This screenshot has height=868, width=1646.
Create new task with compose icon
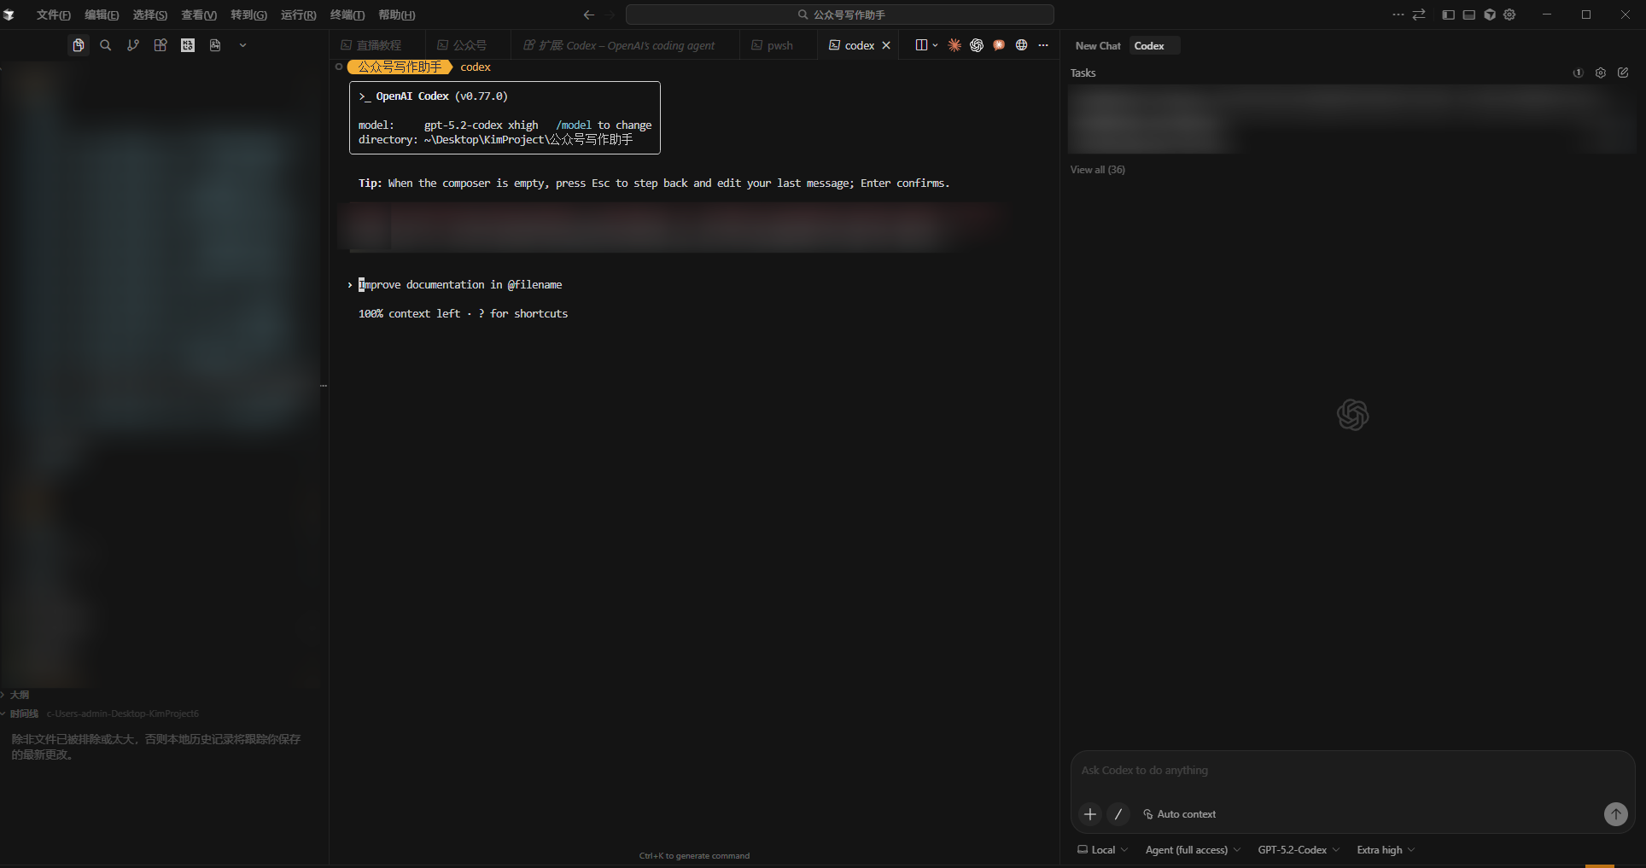click(1623, 73)
